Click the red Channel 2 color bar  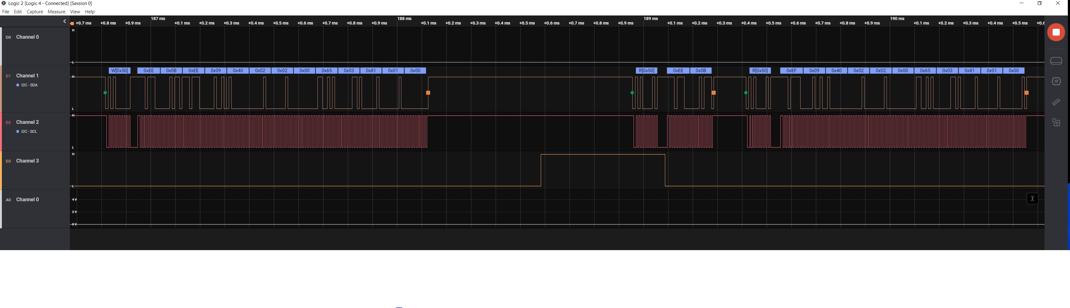click(1, 132)
